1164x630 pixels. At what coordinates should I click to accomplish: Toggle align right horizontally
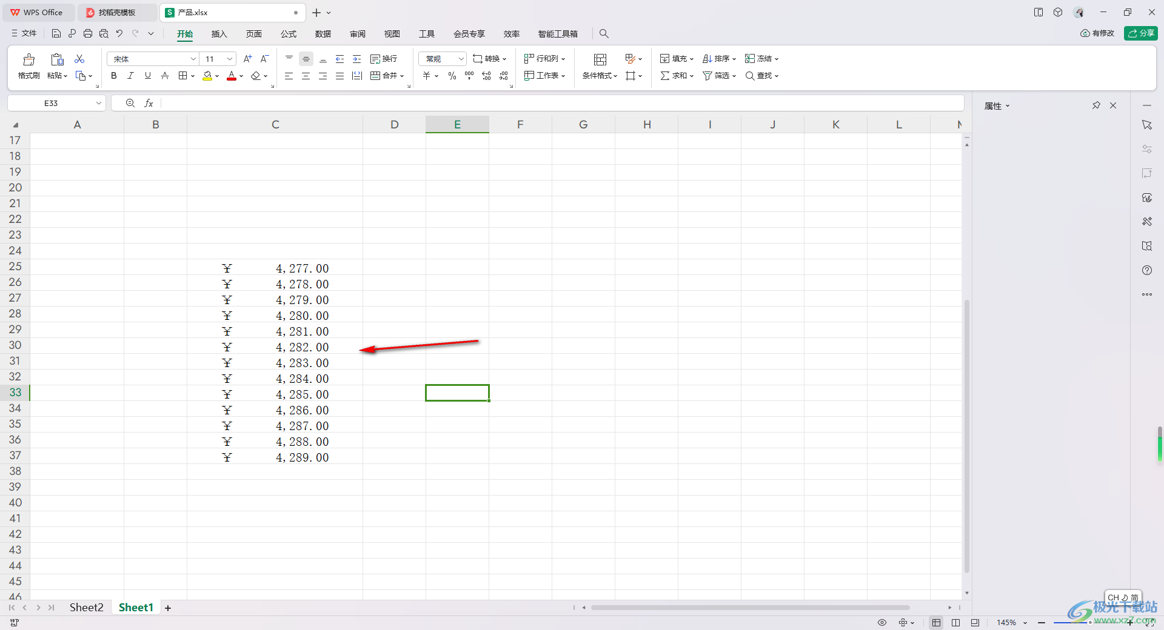[x=323, y=76]
